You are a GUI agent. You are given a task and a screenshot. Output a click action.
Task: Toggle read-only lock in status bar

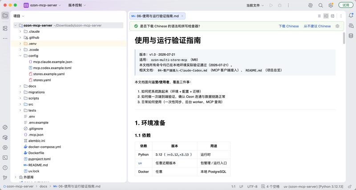click(x=350, y=186)
